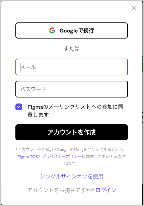
Task: Open the プライバシーポリシー link
Action: [62, 157]
